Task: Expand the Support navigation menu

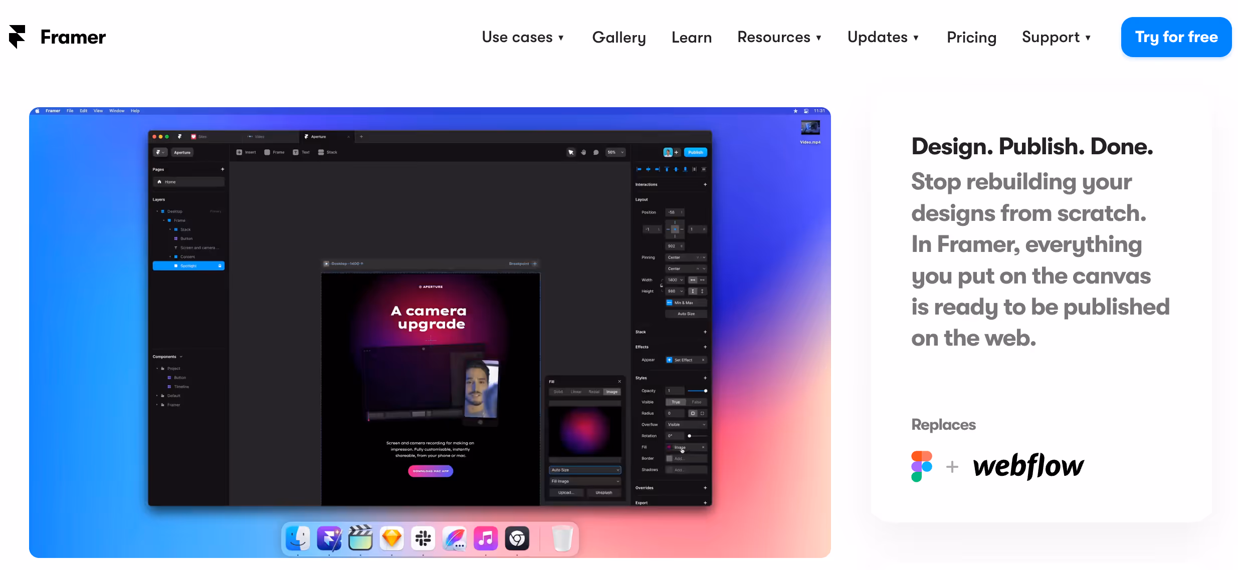Action: 1057,37
